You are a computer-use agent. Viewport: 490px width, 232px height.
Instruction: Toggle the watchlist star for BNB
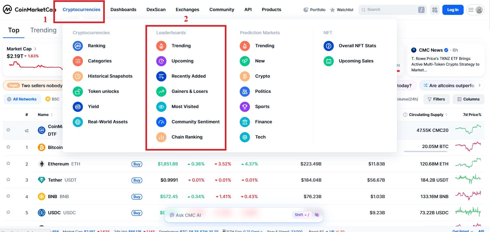(x=8, y=196)
